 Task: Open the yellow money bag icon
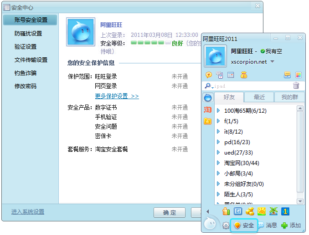click(244, 75)
